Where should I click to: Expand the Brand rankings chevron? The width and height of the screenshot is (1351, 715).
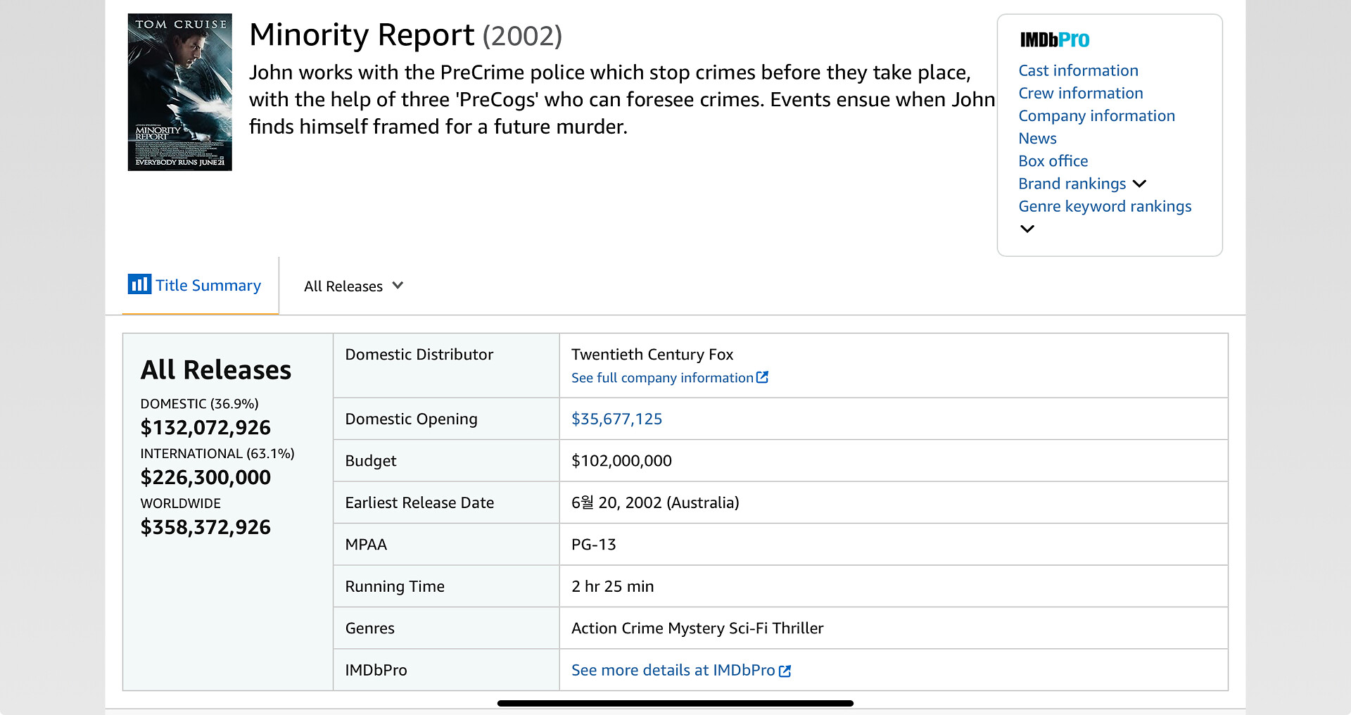[1140, 184]
